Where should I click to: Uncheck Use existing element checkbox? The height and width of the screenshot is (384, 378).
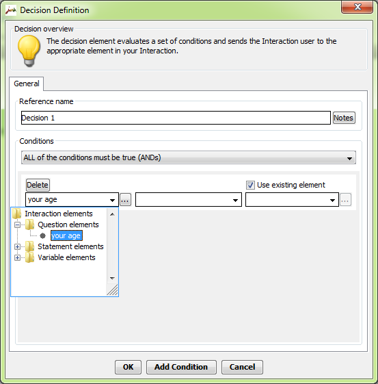[250, 185]
